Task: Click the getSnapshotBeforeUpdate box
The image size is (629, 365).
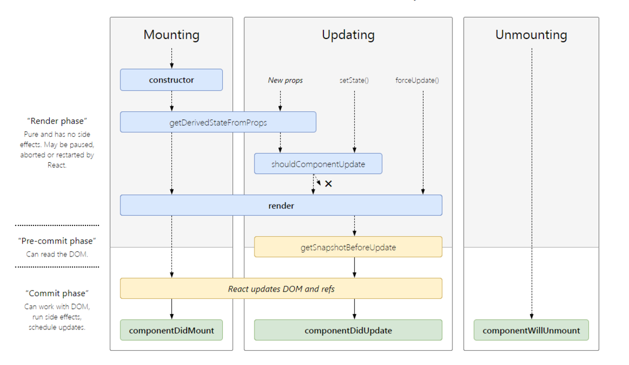Action: tap(348, 247)
